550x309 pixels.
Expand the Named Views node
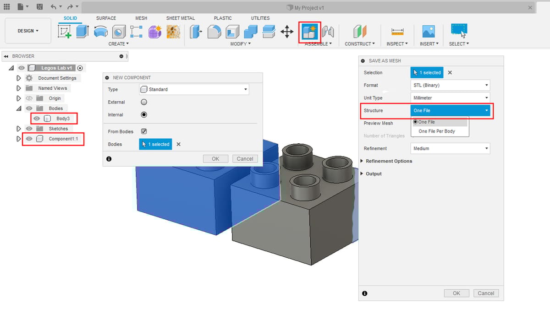(19, 88)
